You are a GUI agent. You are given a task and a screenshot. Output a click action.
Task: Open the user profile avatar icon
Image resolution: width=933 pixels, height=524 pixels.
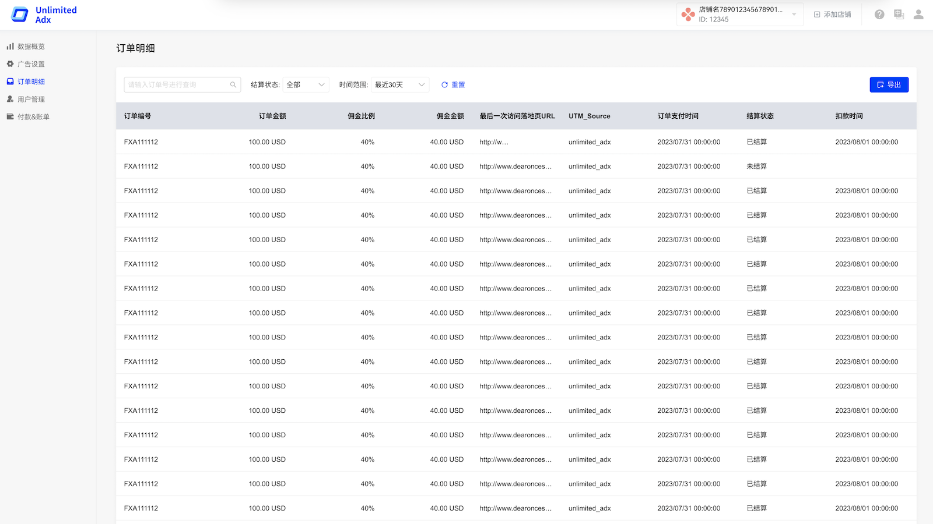(918, 15)
